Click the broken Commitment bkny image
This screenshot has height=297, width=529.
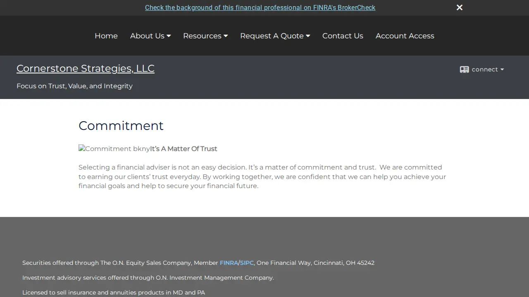[x=114, y=148]
